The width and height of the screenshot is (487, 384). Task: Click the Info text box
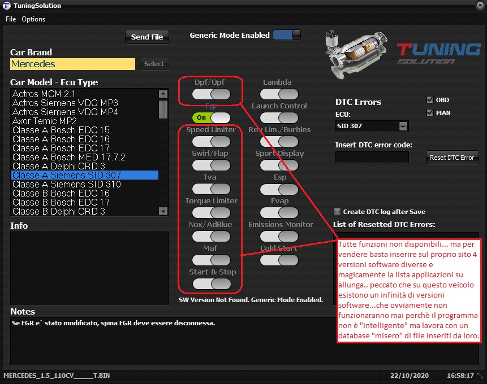point(90,268)
